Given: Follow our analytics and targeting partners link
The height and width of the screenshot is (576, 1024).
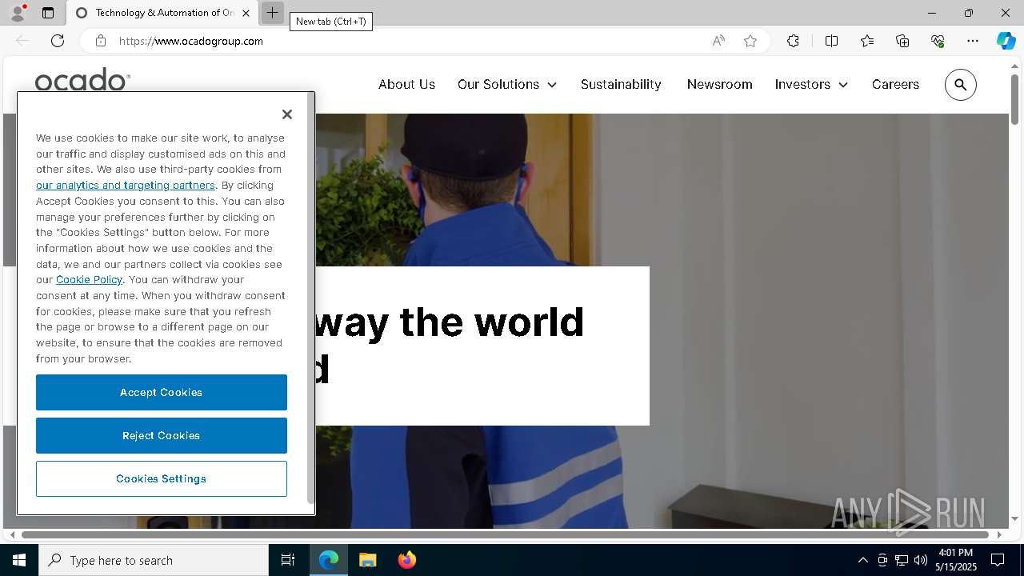Looking at the screenshot, I should (126, 185).
